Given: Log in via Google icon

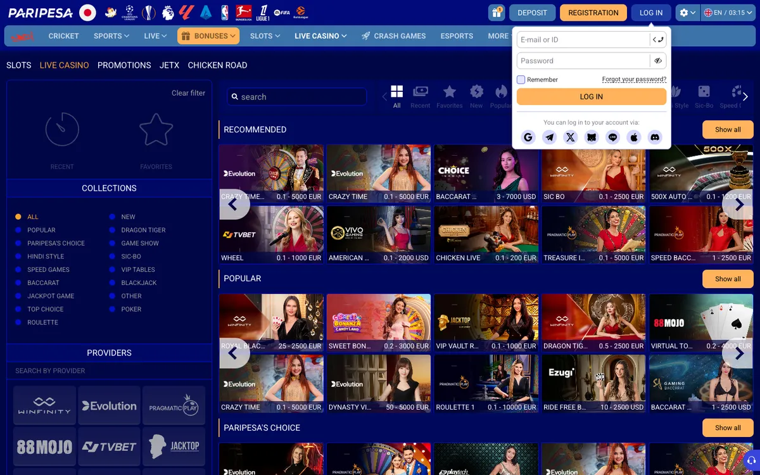Looking at the screenshot, I should (x=529, y=137).
